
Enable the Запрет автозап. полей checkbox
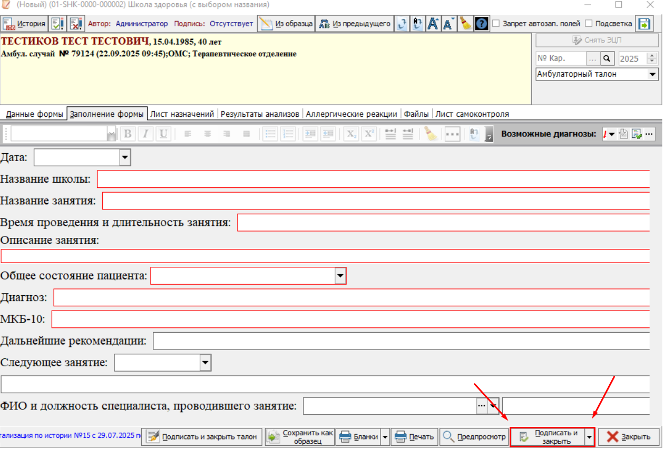pyautogui.click(x=496, y=24)
